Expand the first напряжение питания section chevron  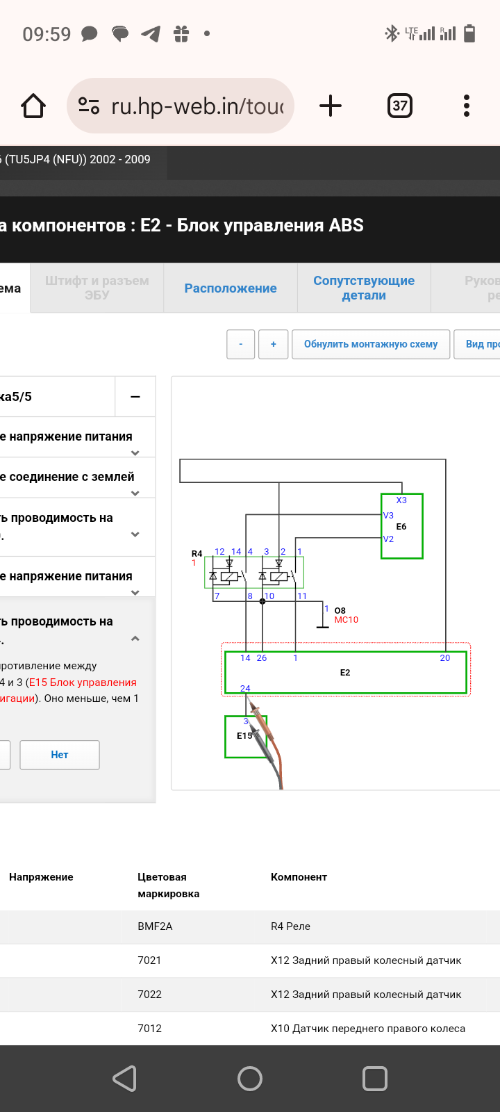coord(135,452)
